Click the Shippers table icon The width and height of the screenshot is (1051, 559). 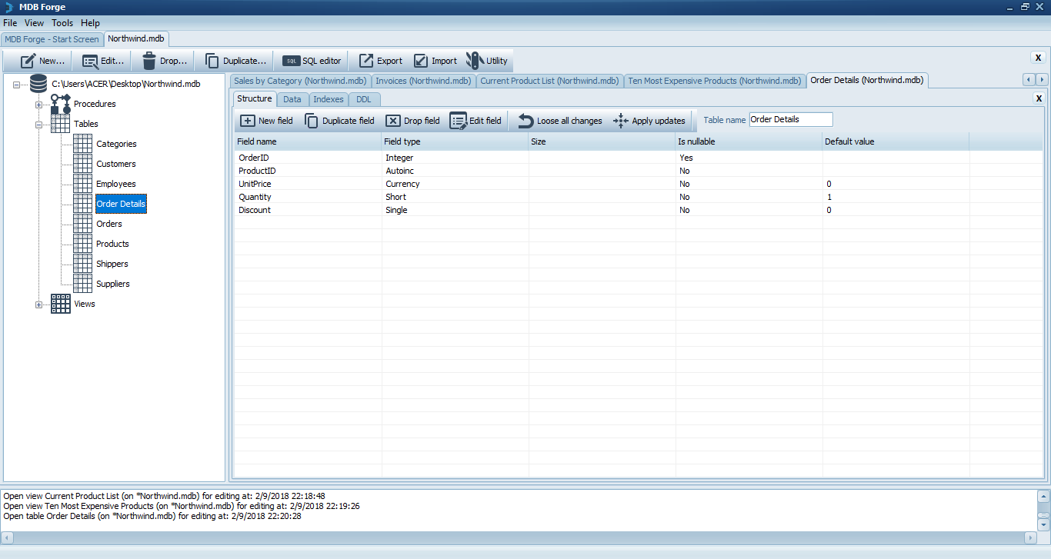click(x=83, y=264)
